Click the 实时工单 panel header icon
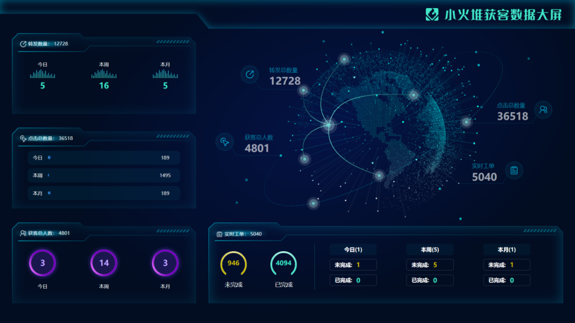 (219, 234)
